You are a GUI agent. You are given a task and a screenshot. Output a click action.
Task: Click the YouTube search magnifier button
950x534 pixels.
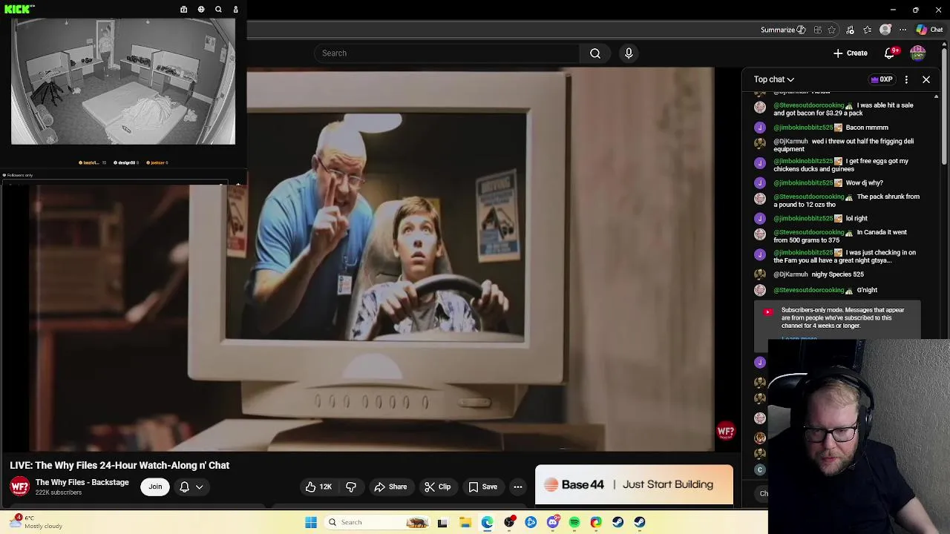pos(595,53)
